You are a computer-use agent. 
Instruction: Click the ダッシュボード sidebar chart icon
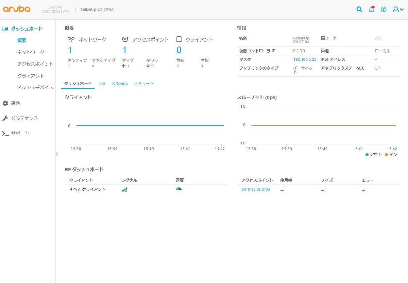(5, 29)
